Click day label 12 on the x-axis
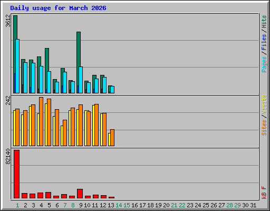This screenshot has width=270, height=211. point(103,205)
